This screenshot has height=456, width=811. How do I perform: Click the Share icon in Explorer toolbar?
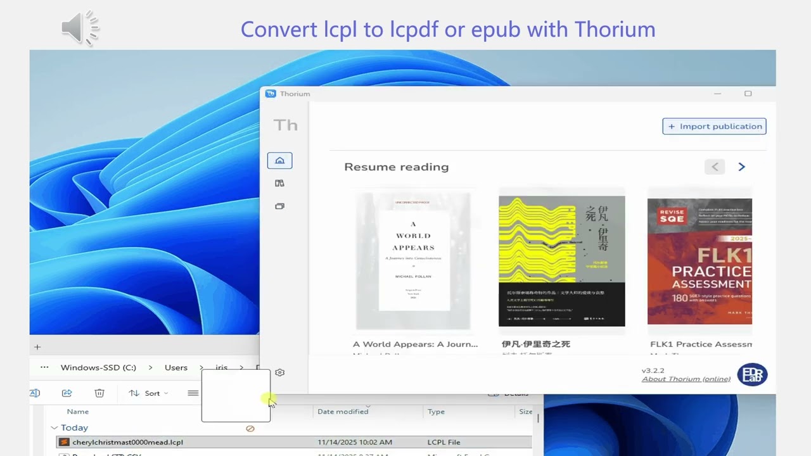click(67, 393)
